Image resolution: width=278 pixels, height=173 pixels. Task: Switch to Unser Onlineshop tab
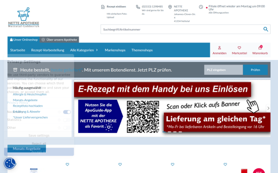pos(24,40)
